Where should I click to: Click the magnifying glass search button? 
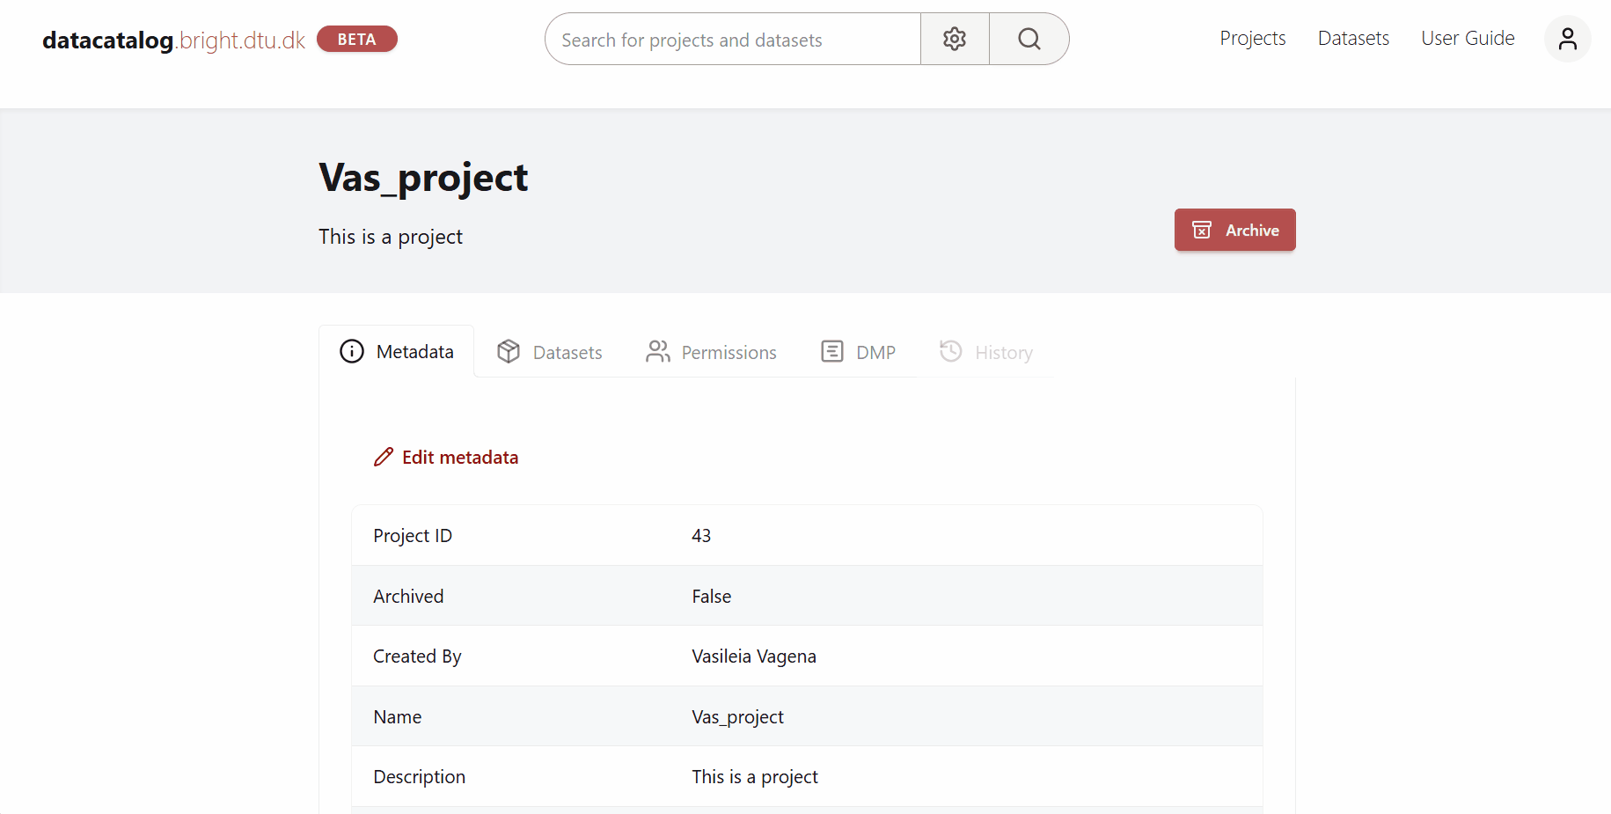1029,39
